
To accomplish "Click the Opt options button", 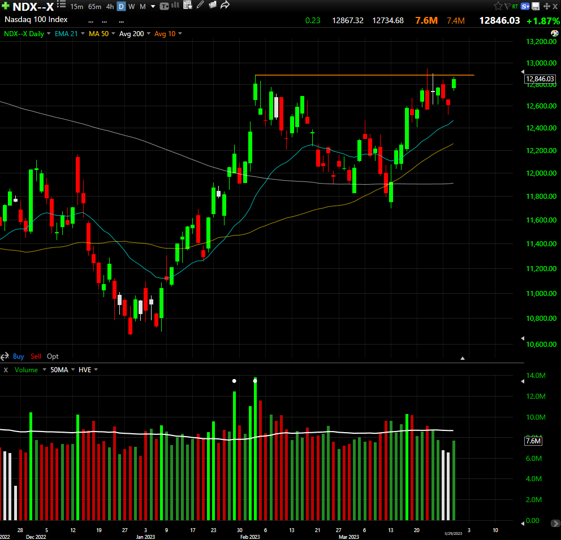I will (53, 356).
